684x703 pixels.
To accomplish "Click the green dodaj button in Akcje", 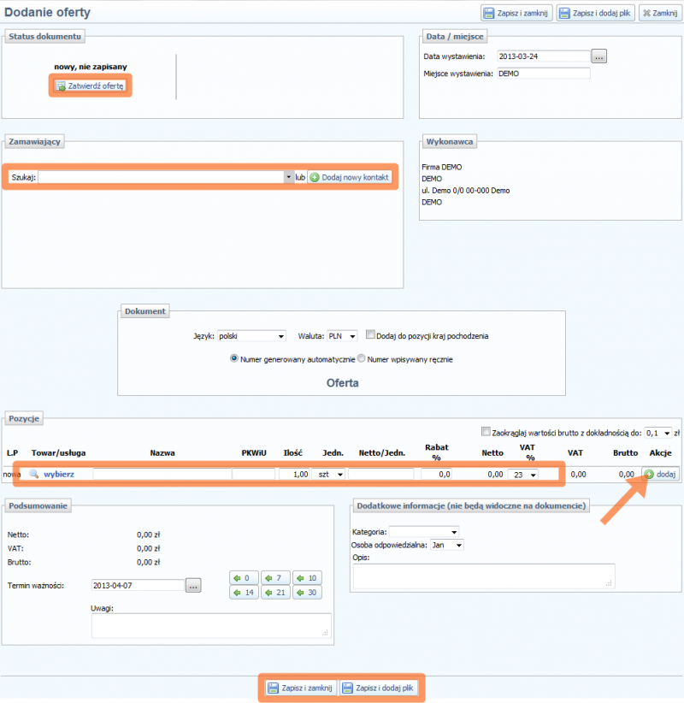I will (x=660, y=473).
